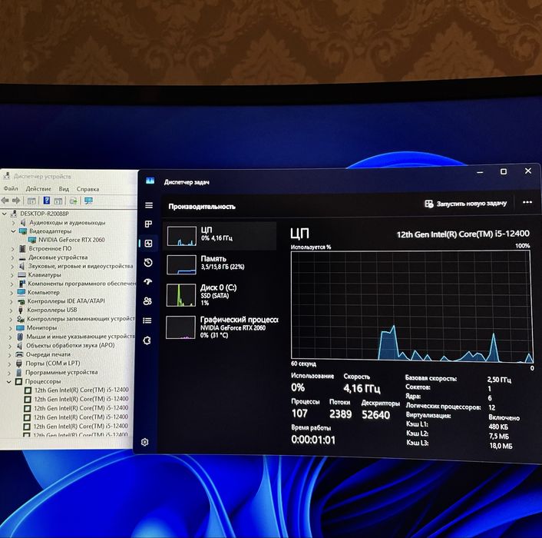Click Forward arrow in Device Manager toolbar
542x538 pixels.
tap(16, 201)
